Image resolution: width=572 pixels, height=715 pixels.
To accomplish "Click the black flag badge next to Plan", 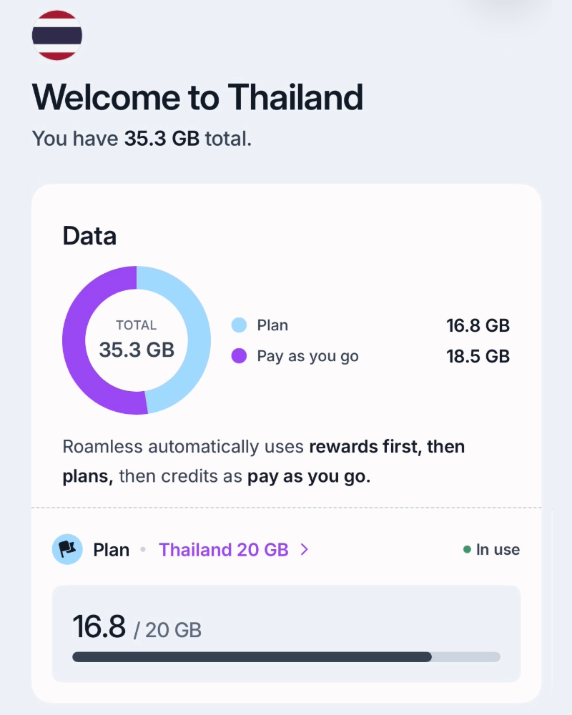I will (x=67, y=550).
